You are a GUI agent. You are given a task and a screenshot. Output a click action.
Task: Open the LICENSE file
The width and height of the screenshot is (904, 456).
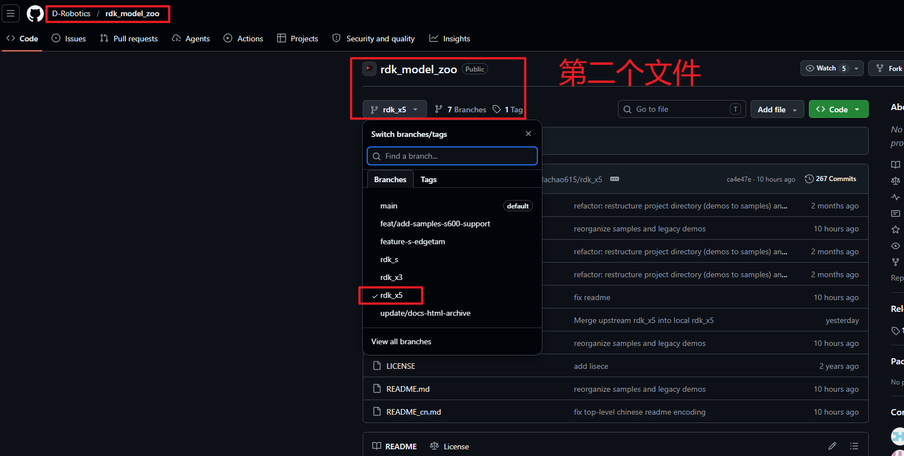pos(401,366)
